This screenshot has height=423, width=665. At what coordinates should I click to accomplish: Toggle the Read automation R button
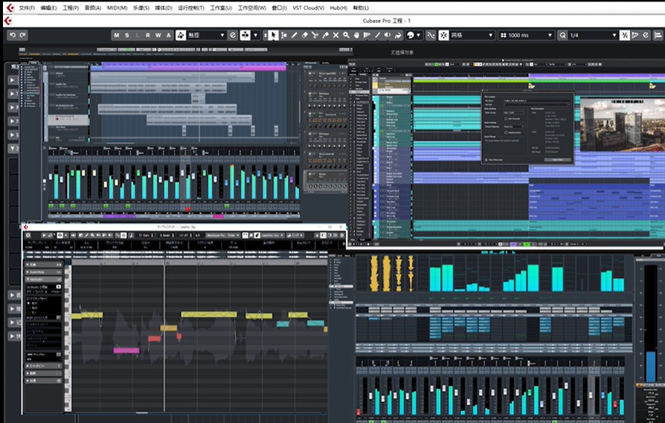[147, 35]
